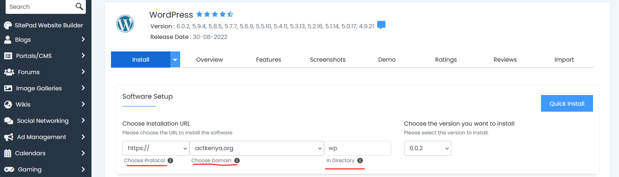Image resolution: width=619 pixels, height=177 pixels.
Task: Click the In Directory label
Action: [x=340, y=160]
